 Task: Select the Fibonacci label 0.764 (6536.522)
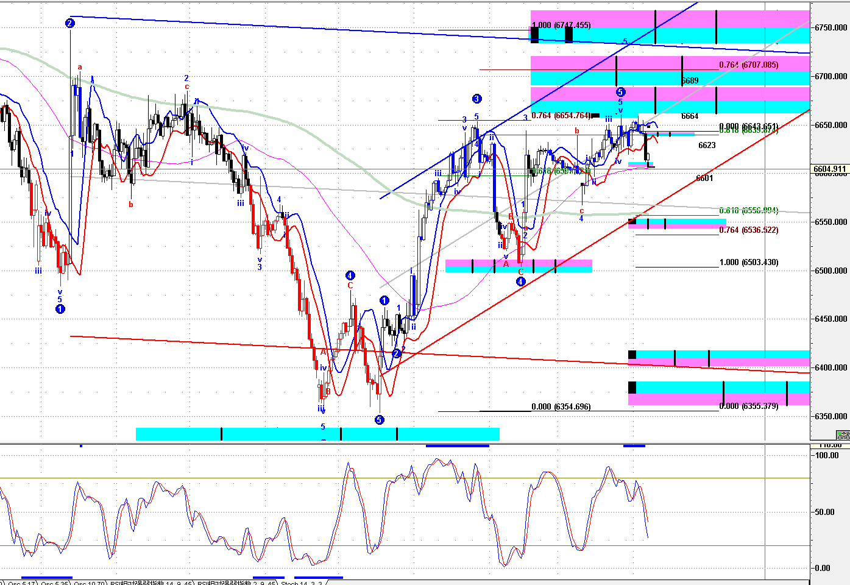[x=749, y=230]
